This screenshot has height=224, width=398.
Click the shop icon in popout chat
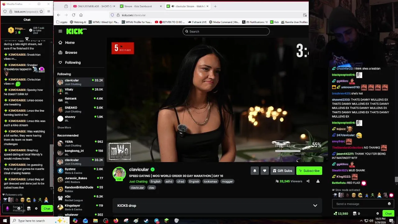[29, 209]
